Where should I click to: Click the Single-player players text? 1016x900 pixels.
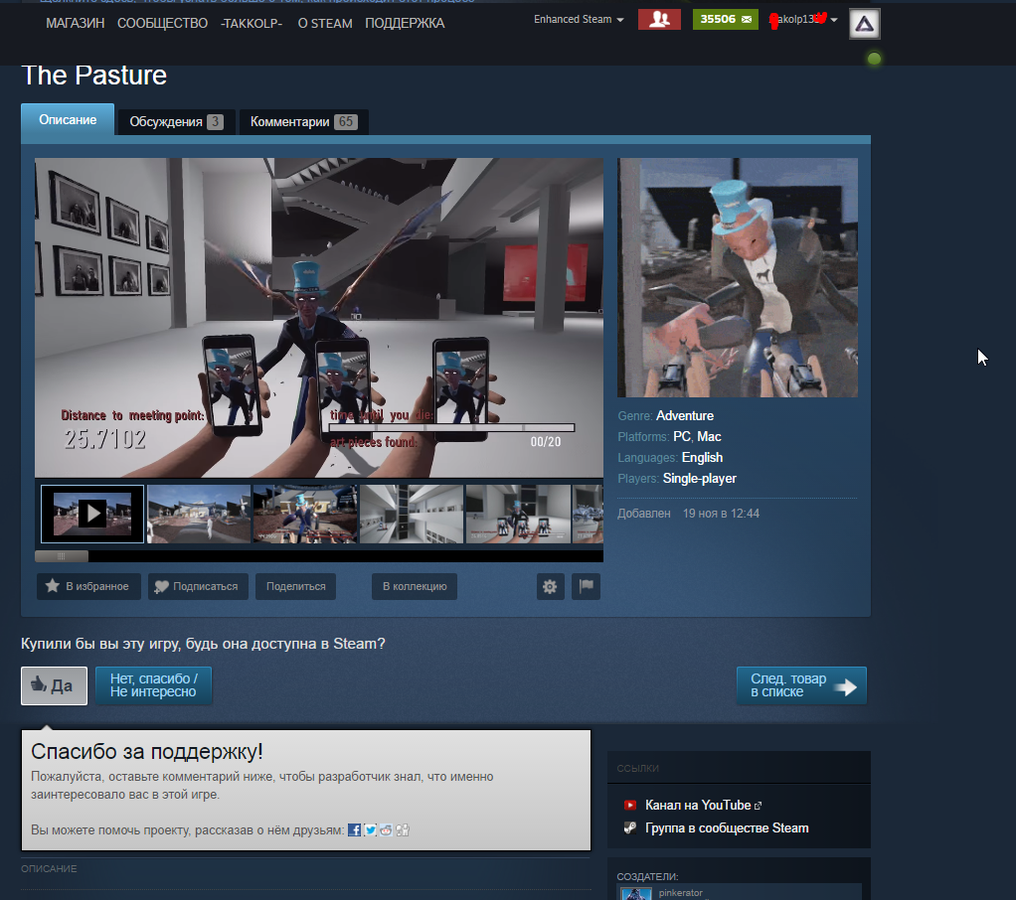pos(699,479)
